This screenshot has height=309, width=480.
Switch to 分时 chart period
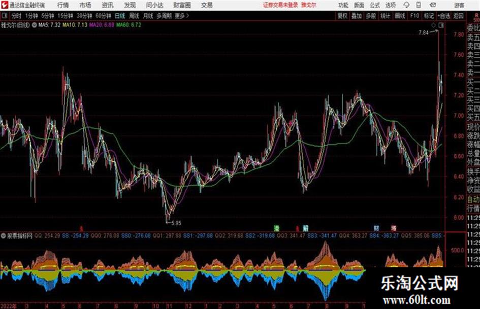tap(16, 16)
